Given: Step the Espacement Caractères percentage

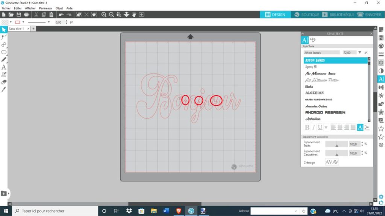Looking at the screenshot, I should [362, 153].
